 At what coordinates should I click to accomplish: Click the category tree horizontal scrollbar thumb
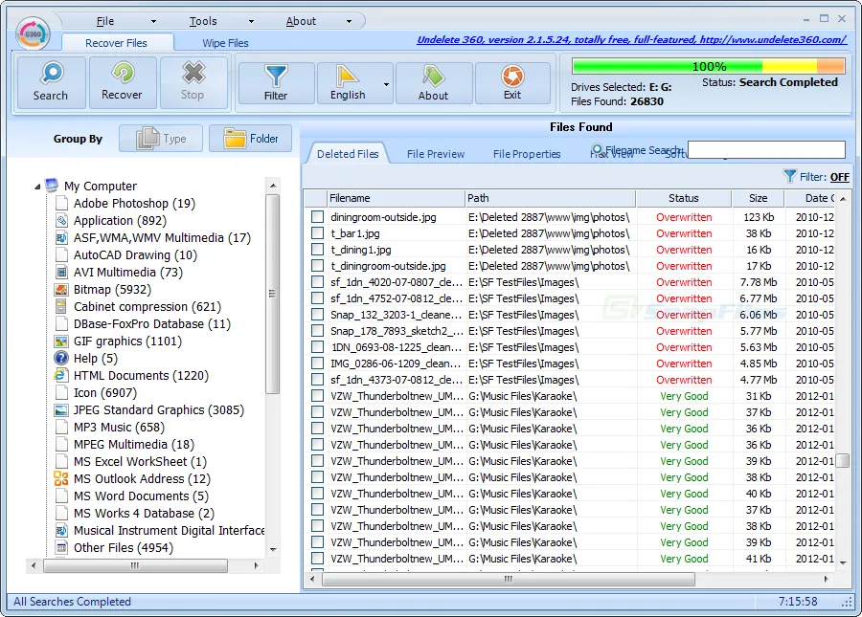135,565
